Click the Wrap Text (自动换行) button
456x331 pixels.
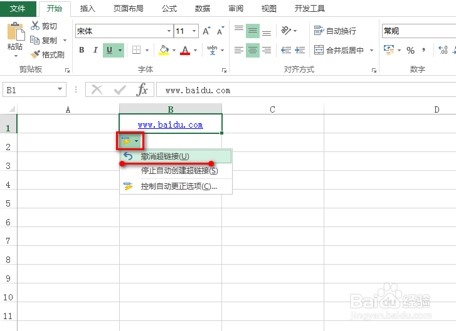click(x=335, y=31)
